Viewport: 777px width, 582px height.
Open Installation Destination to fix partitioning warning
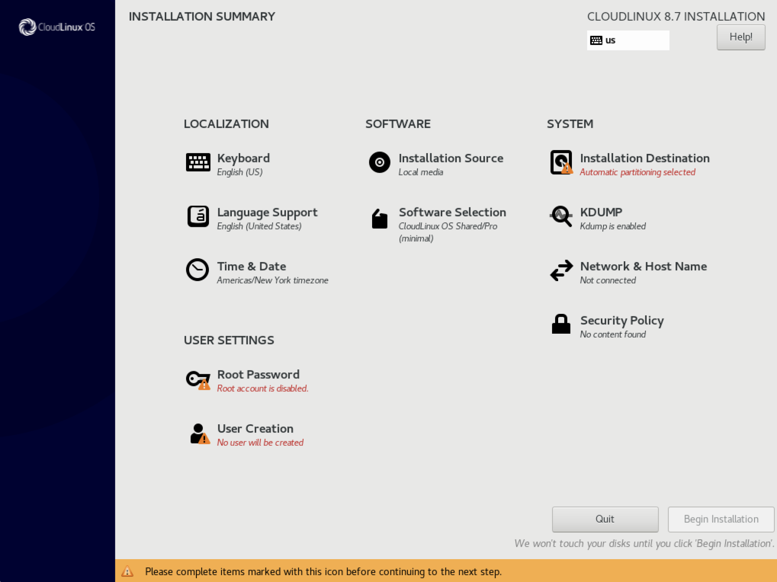click(644, 158)
